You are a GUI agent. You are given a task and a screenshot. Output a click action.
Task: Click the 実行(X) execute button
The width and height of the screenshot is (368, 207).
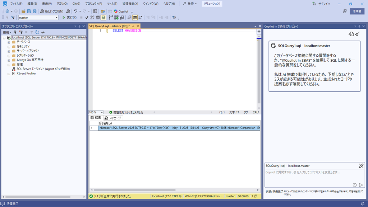69,18
